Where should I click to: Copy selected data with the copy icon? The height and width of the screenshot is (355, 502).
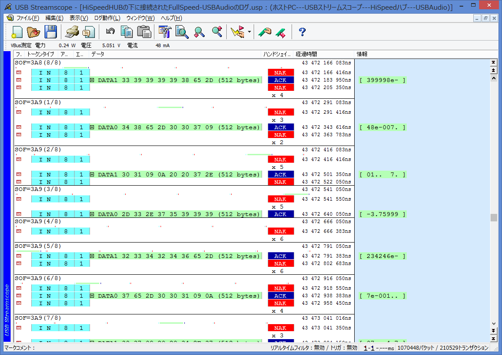pos(127,32)
